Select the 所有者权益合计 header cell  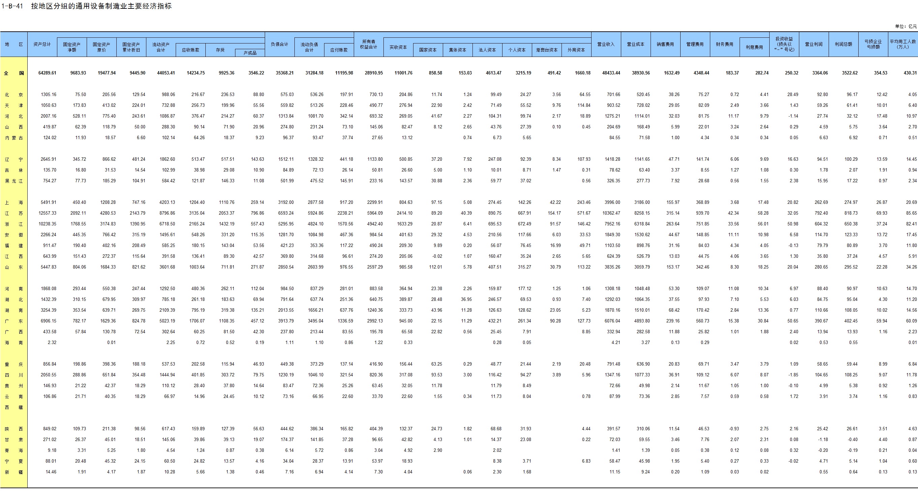point(369,44)
